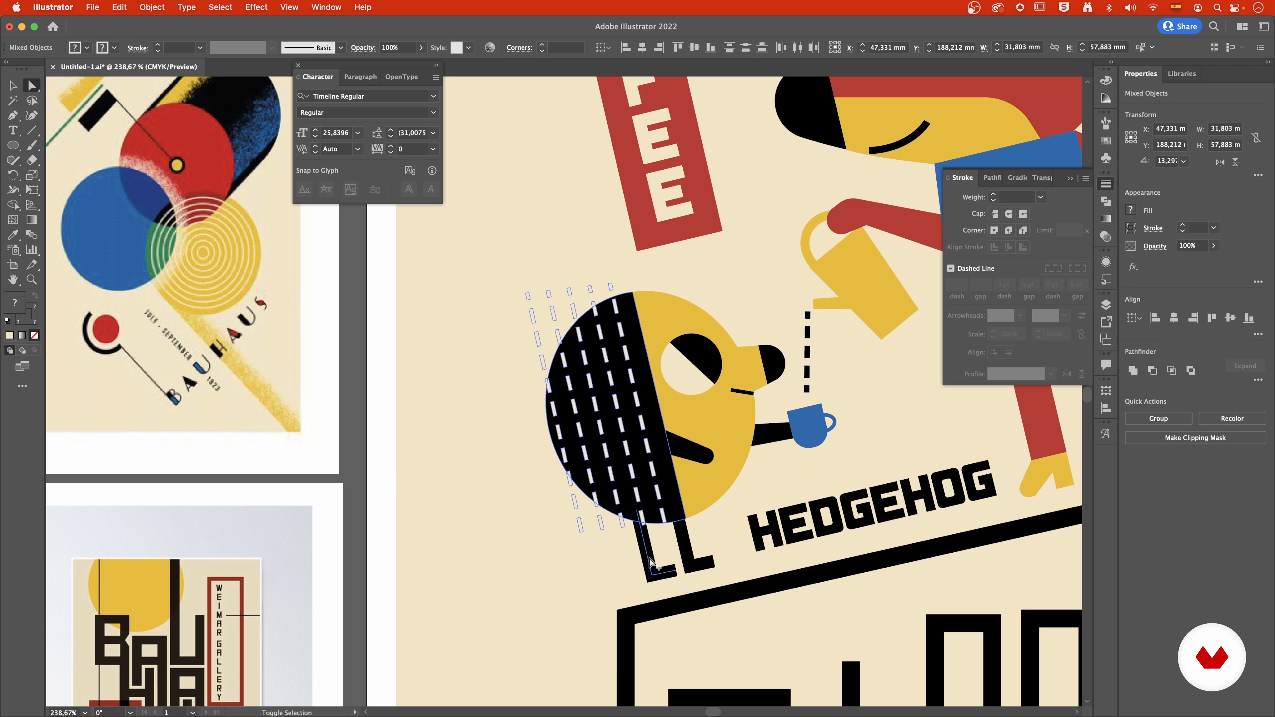The width and height of the screenshot is (1275, 717).
Task: Click the Home icon in title bar
Action: point(53,27)
